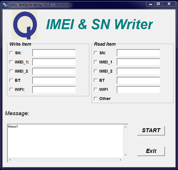
Task: Click into the Write Item BT field
Action: [x=54, y=81]
